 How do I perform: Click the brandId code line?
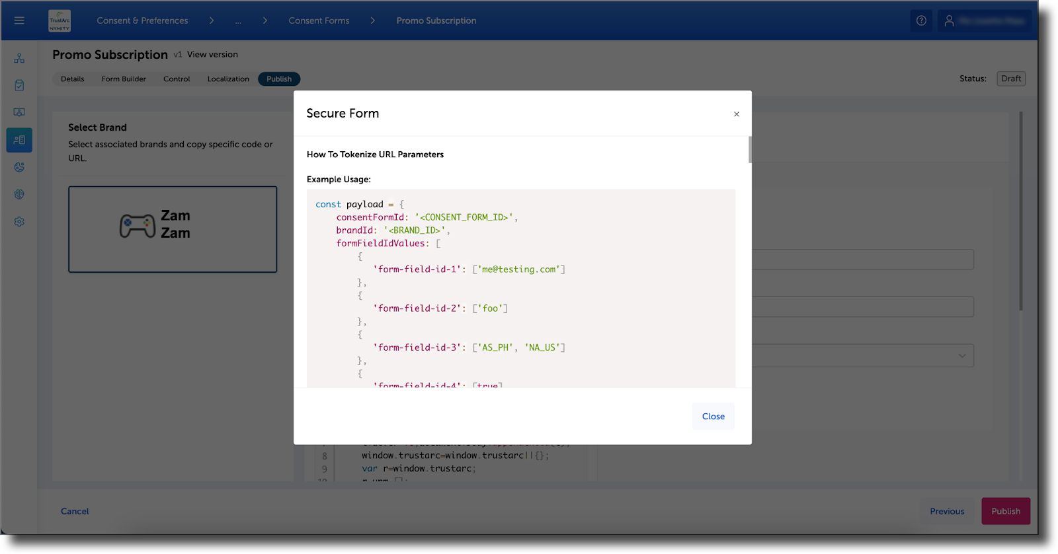tap(393, 230)
